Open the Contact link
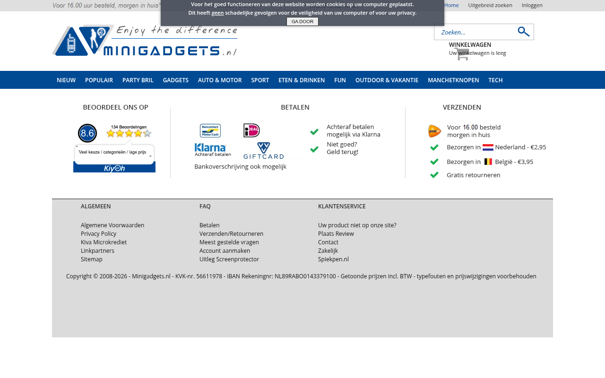Screen dimensions: 605x378 coord(328,242)
